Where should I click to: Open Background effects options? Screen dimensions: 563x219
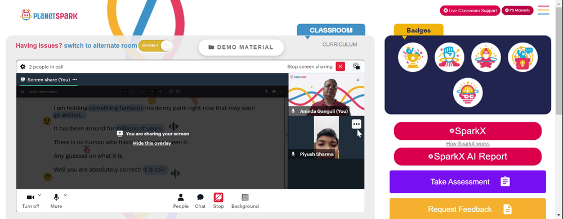[245, 201]
